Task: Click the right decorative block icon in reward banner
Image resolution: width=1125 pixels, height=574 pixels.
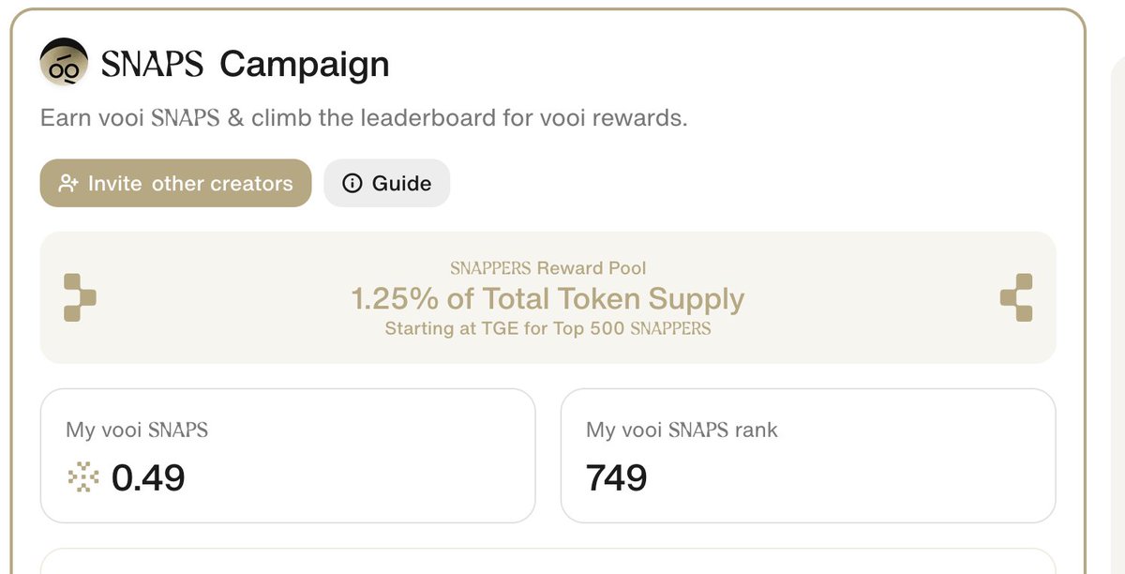Action: tap(1016, 298)
